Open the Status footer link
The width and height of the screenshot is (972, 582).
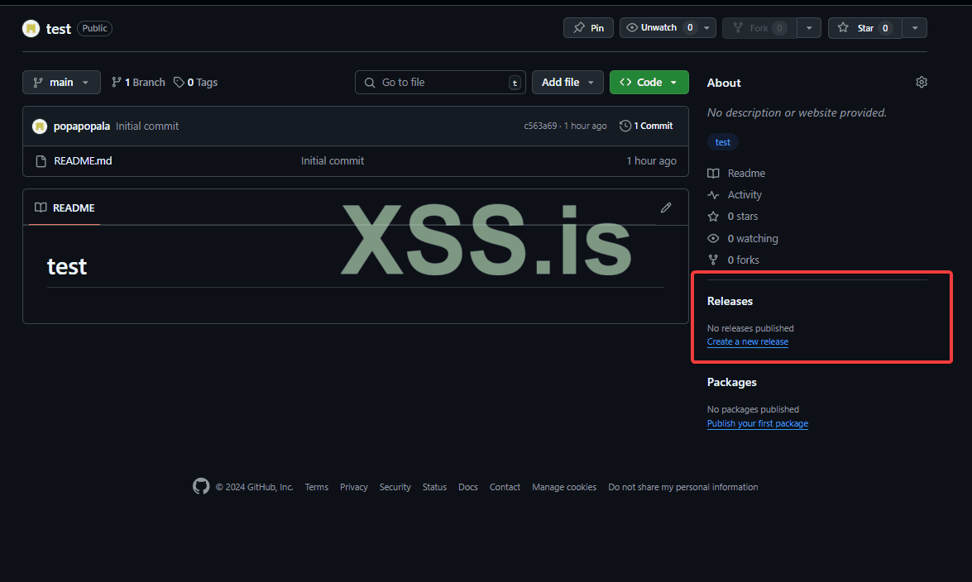coord(434,487)
